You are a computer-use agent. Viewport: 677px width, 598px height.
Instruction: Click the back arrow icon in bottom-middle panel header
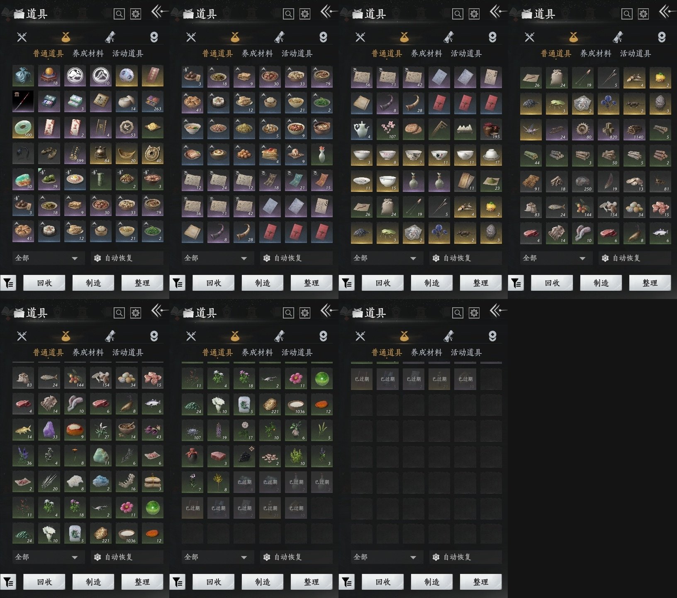[x=329, y=311]
